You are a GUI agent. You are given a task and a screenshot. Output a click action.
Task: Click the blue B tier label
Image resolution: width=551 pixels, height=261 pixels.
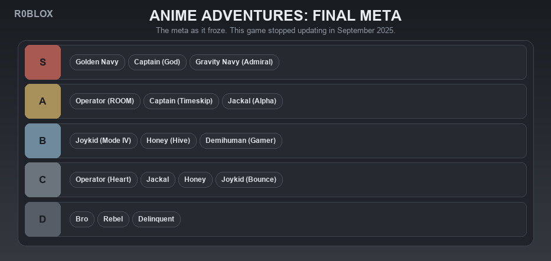[x=43, y=141]
